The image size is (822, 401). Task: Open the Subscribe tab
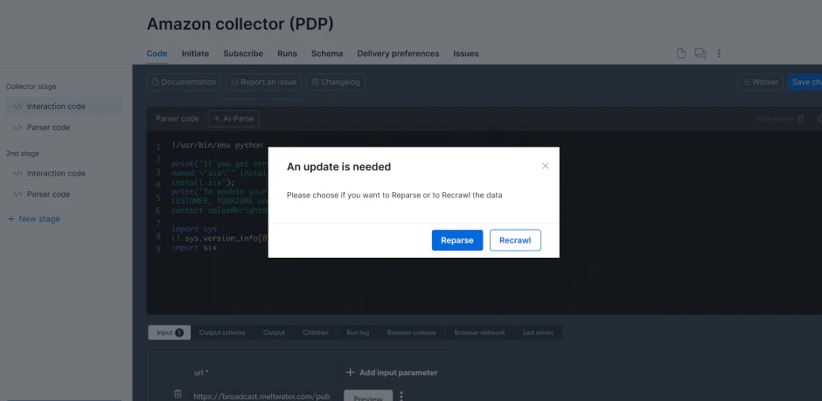click(x=243, y=53)
